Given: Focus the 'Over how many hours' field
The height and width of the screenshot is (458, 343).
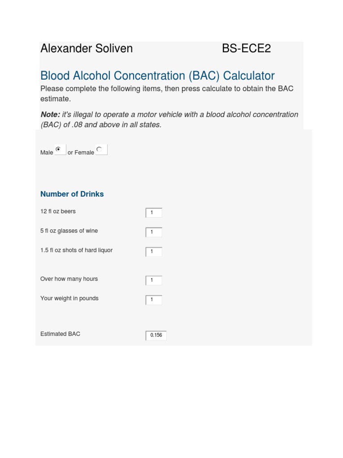Looking at the screenshot, I should [x=154, y=280].
